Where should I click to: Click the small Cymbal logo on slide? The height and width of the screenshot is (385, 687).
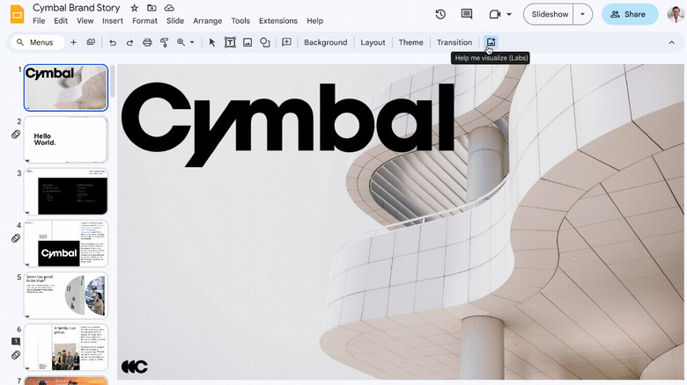tap(135, 367)
